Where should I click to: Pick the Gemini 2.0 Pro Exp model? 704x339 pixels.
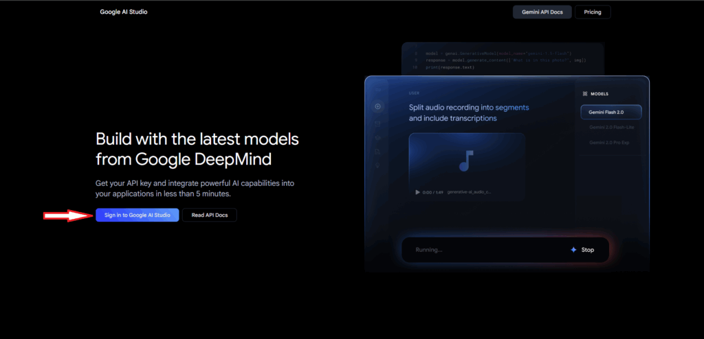(610, 143)
